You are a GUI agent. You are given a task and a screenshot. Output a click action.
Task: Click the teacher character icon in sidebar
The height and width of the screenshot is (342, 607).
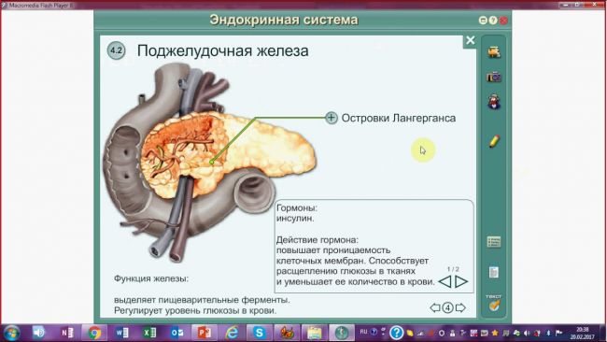(494, 102)
